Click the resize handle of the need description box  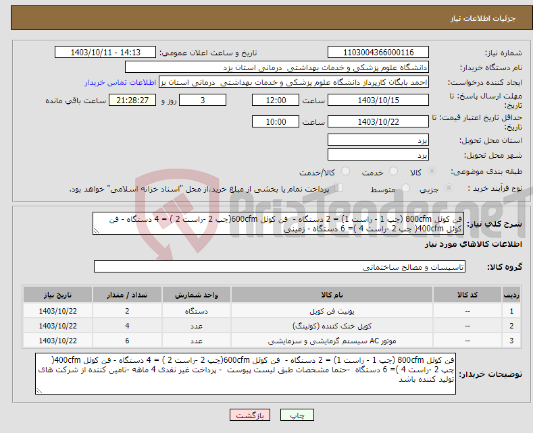pos(97,231)
